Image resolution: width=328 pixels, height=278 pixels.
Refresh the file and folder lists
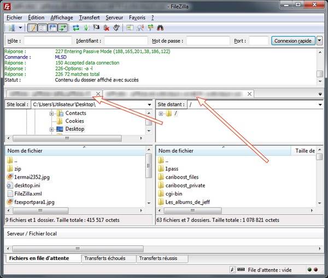76,28
